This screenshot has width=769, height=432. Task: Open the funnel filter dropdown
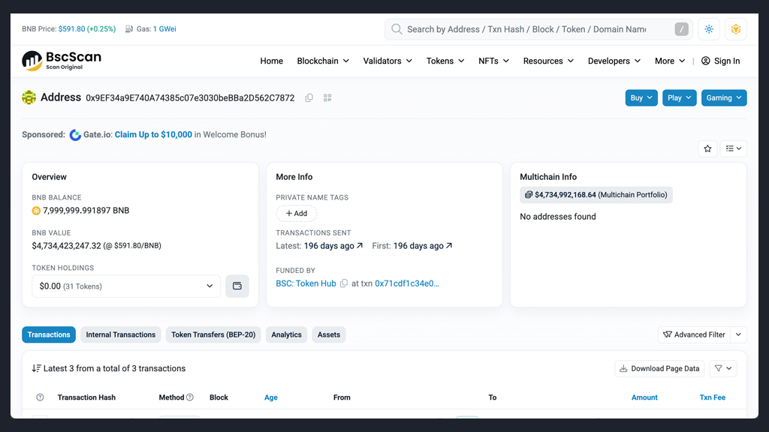coord(723,368)
